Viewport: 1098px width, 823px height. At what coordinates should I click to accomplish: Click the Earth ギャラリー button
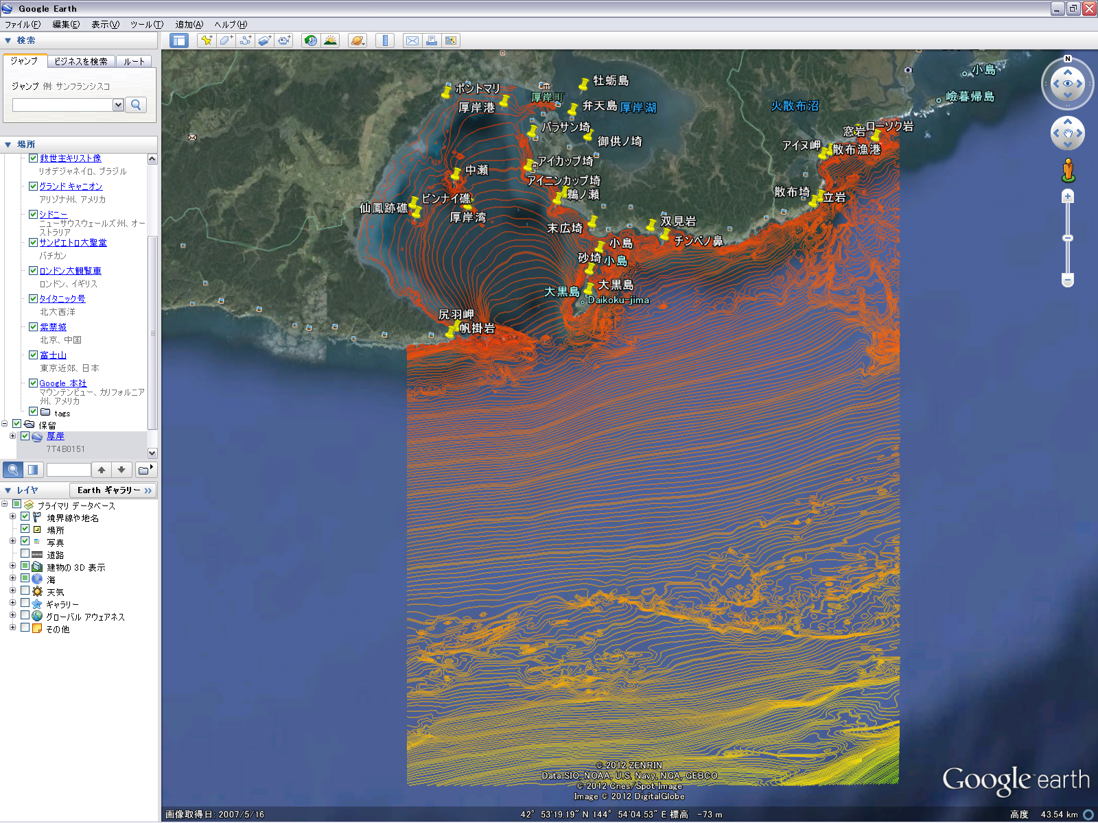pos(113,490)
